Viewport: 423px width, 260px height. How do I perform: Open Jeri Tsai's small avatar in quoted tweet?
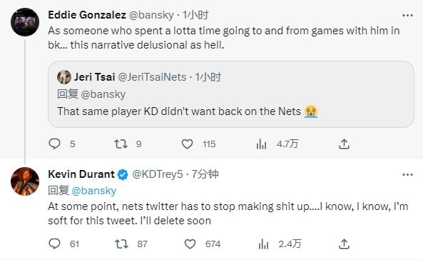[x=64, y=77]
